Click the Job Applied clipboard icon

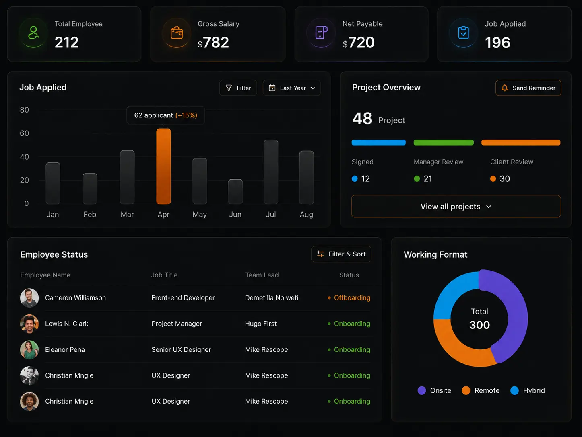(464, 33)
